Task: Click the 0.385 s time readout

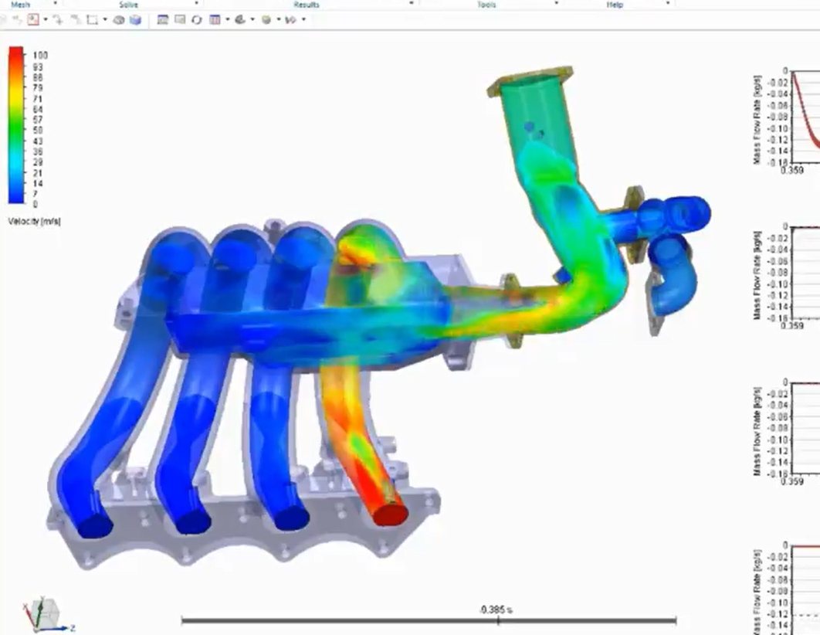Action: 496,610
